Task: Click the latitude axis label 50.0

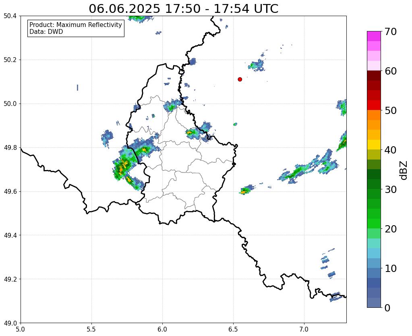Action: (x=10, y=104)
